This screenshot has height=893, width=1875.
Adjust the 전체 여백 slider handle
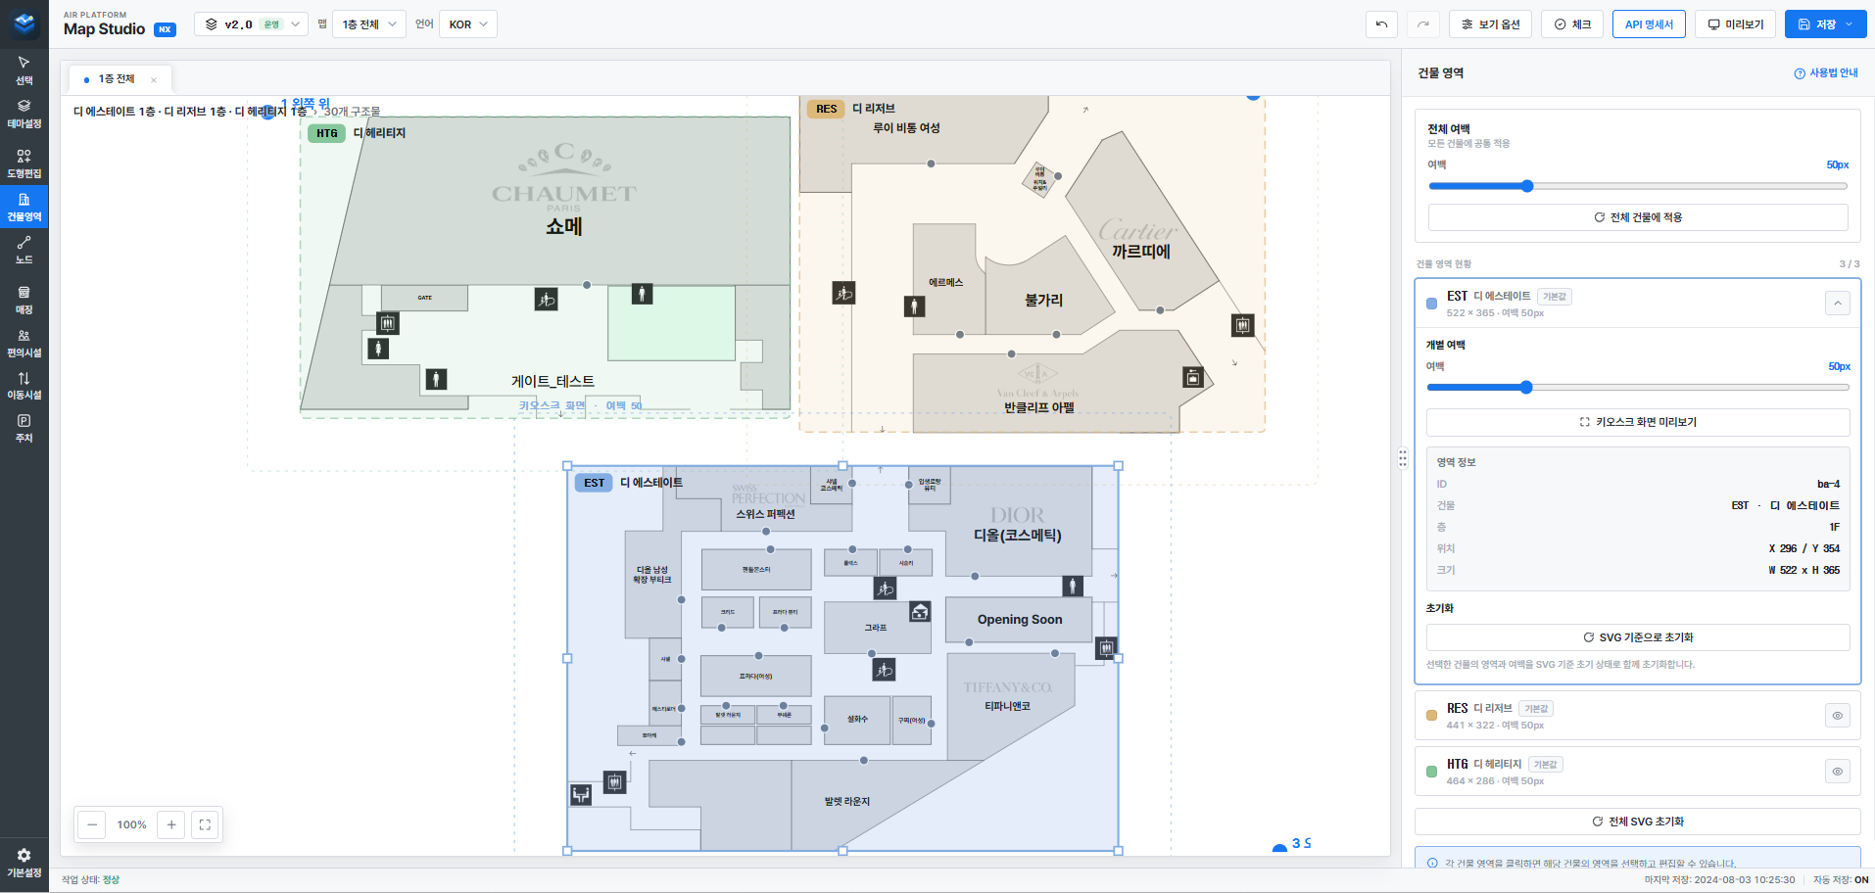[x=1527, y=186]
